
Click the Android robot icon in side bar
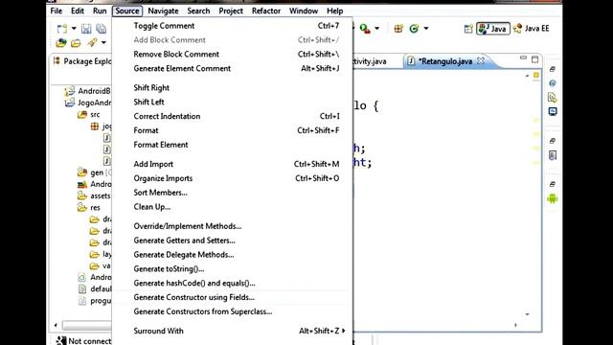(553, 198)
